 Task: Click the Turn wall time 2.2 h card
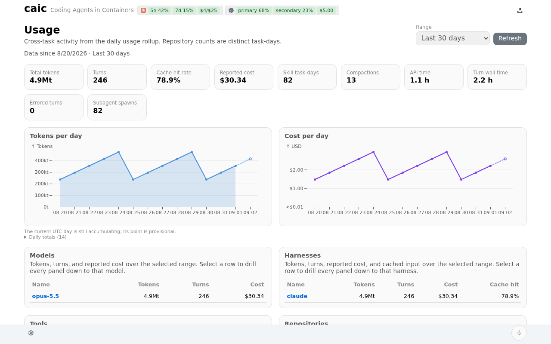[497, 77]
